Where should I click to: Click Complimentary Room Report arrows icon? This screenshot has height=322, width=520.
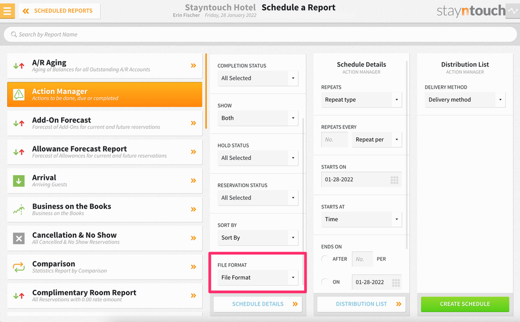click(19, 296)
